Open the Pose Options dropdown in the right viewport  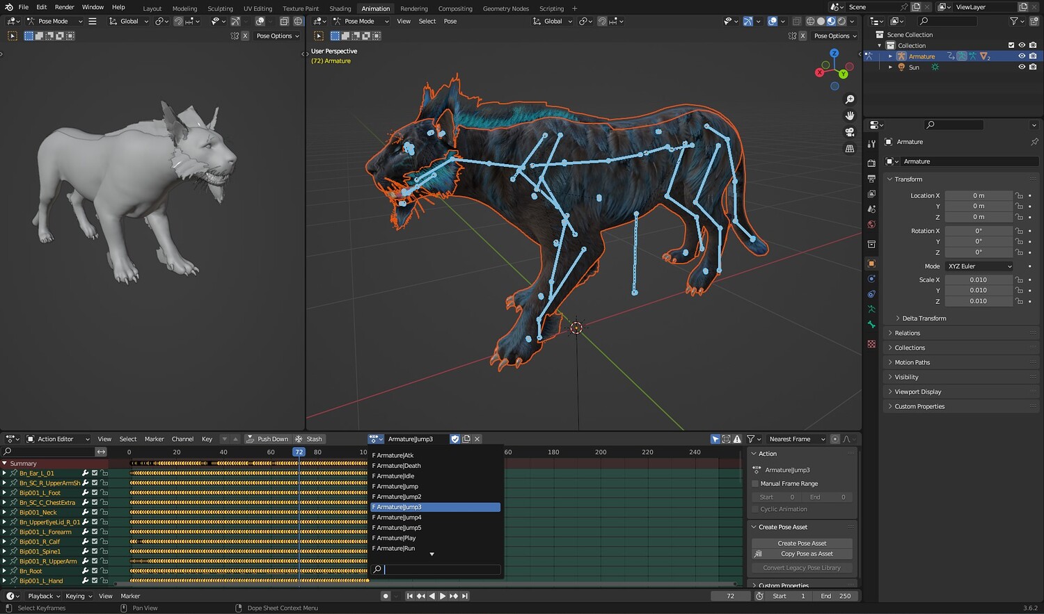click(835, 35)
